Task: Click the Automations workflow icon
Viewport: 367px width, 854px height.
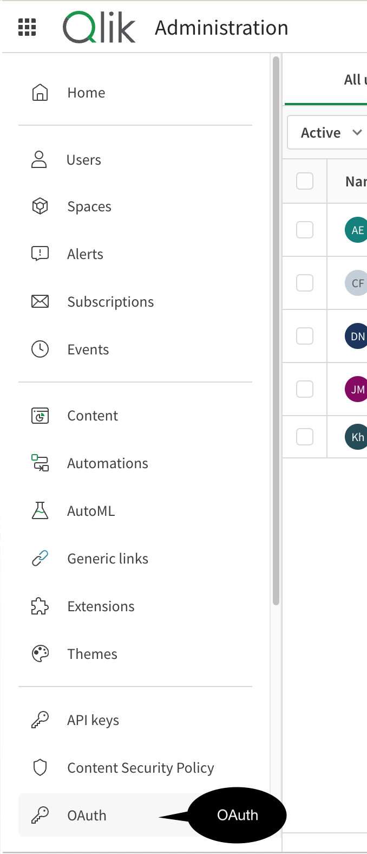Action: pos(40,463)
